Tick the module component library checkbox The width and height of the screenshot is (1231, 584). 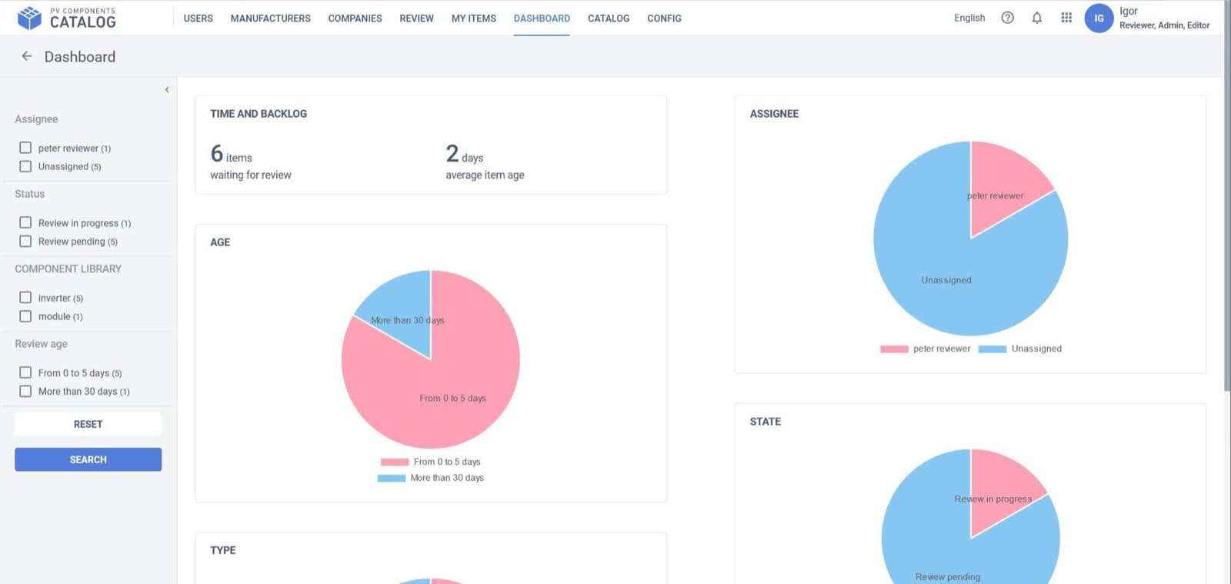tap(25, 316)
